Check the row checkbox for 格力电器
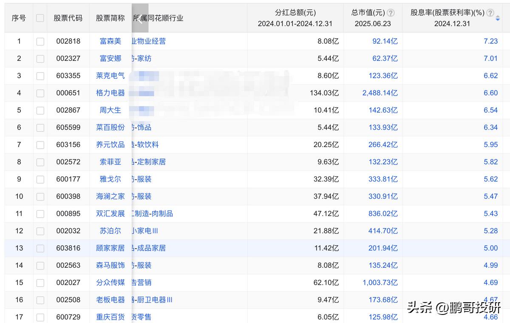The image size is (510, 323). tap(40, 93)
